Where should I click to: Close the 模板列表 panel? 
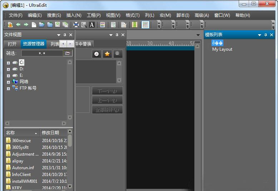point(272,35)
